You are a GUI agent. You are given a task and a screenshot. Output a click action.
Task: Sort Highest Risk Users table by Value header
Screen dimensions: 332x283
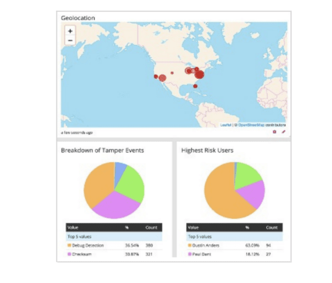(x=193, y=228)
